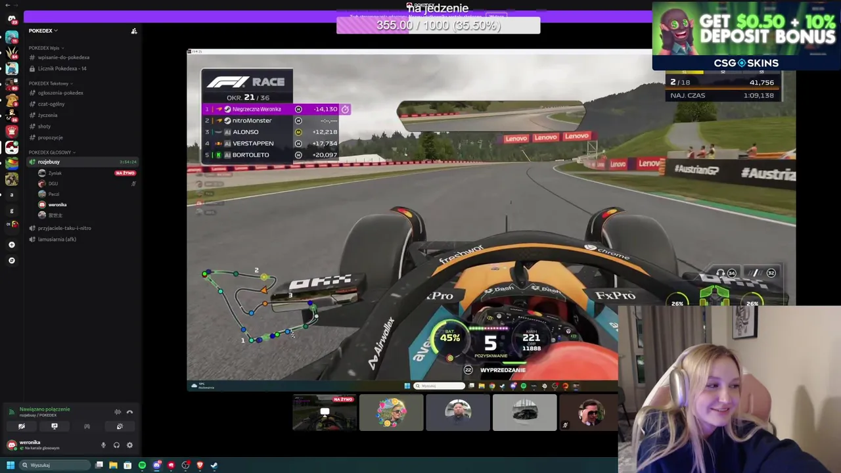Screen dimensions: 841x473
Task: Toggle the noise suppression icon
Action: [118, 412]
